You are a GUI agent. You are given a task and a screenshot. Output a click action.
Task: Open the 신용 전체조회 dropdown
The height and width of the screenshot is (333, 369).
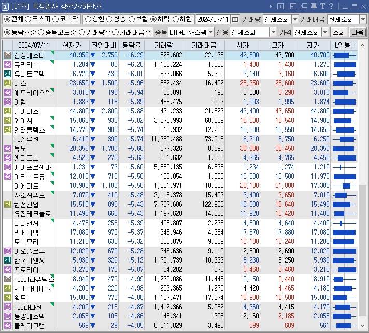click(273, 32)
